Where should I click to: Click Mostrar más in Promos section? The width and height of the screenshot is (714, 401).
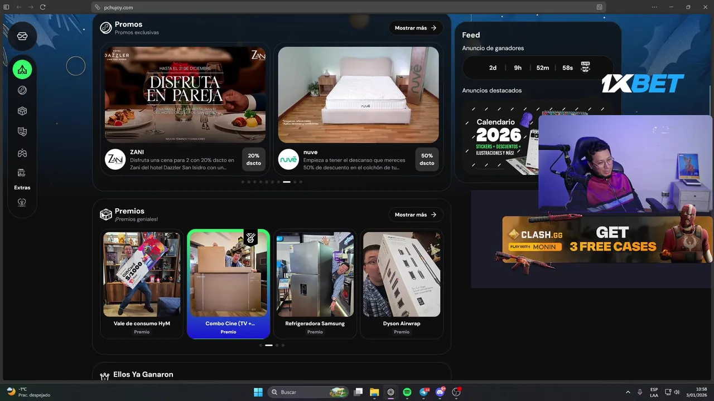[x=416, y=28]
